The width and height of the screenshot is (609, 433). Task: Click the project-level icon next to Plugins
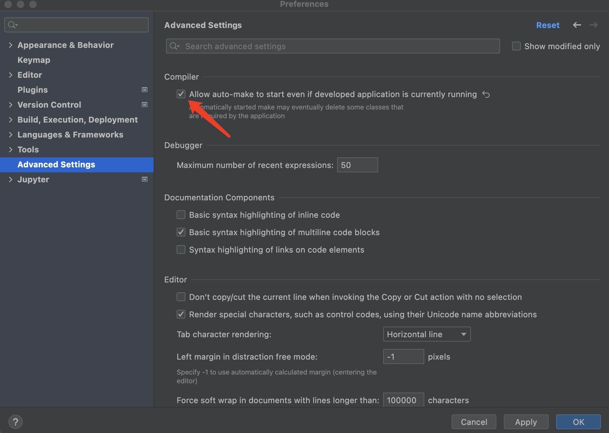145,90
